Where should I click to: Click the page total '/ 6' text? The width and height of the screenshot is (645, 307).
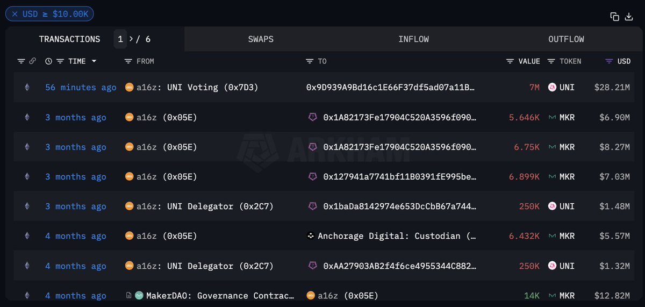point(143,39)
